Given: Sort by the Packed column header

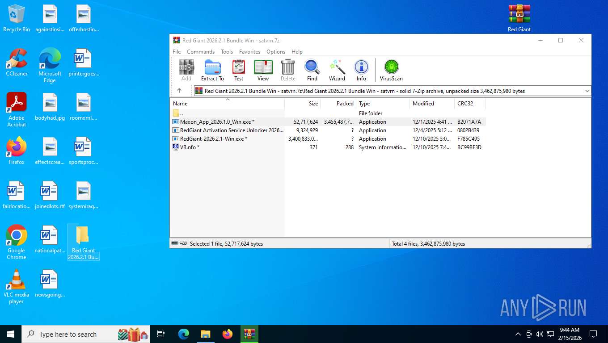Looking at the screenshot, I should (338, 104).
